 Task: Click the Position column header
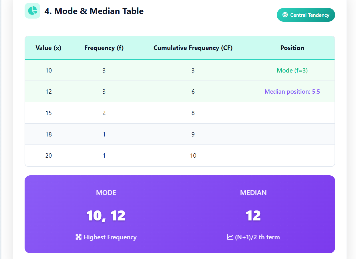(x=292, y=48)
